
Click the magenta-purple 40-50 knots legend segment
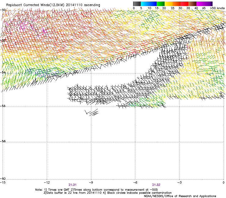(204, 4)
